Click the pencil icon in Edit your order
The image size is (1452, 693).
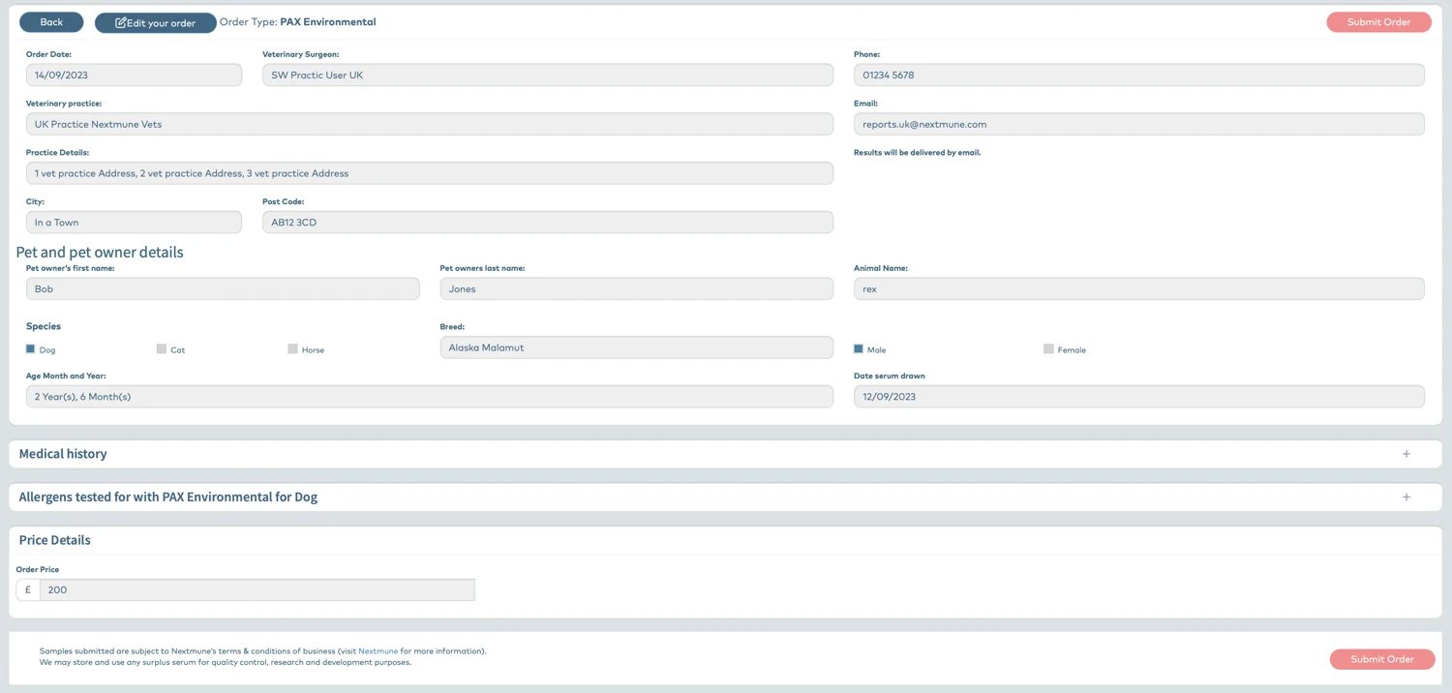click(120, 23)
